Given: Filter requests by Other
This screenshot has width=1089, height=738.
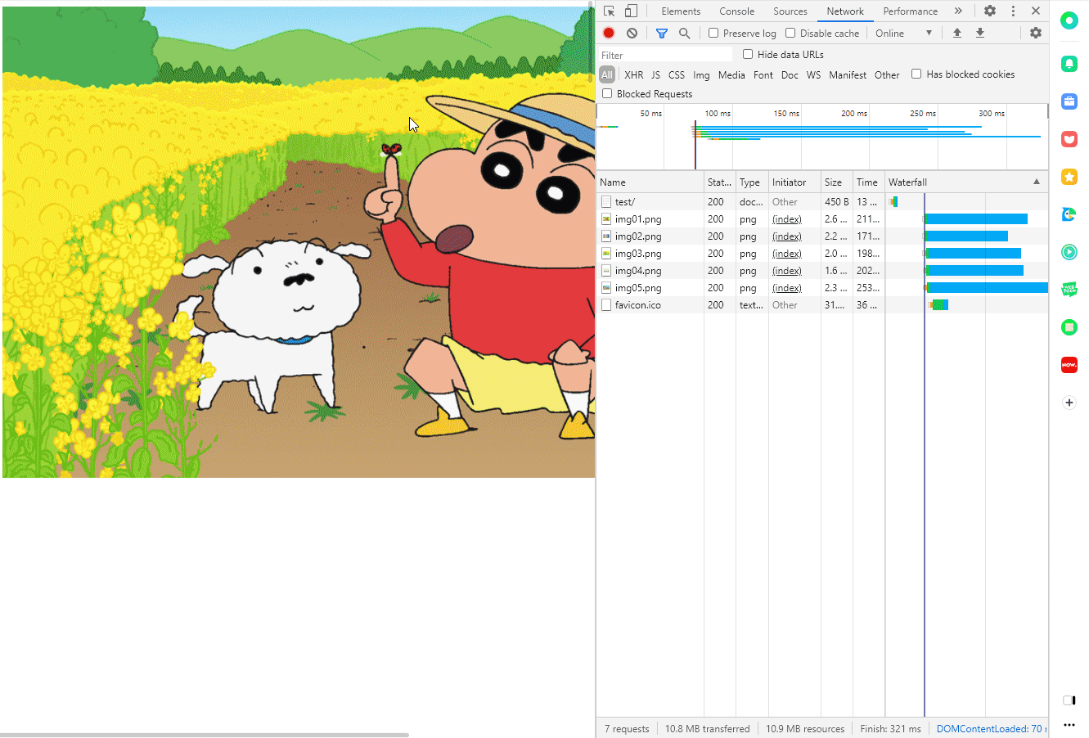Looking at the screenshot, I should (x=887, y=74).
